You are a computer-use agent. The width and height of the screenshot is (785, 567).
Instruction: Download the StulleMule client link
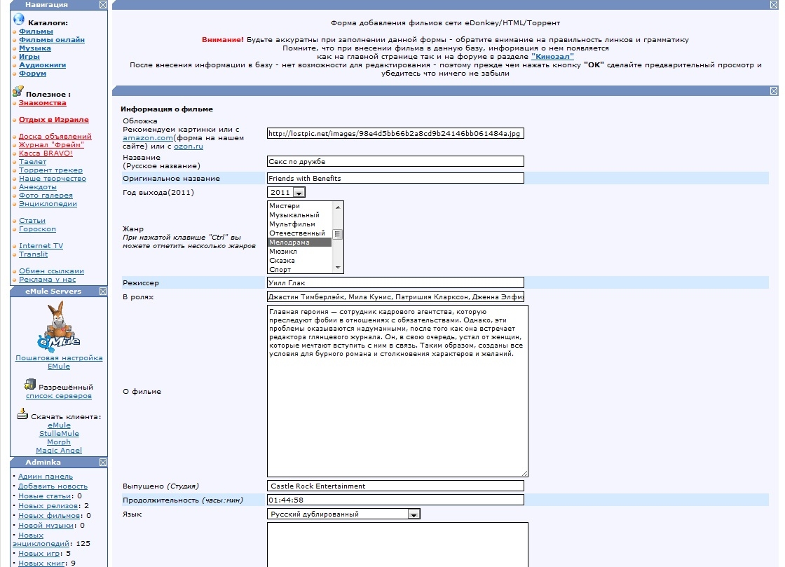coord(59,434)
